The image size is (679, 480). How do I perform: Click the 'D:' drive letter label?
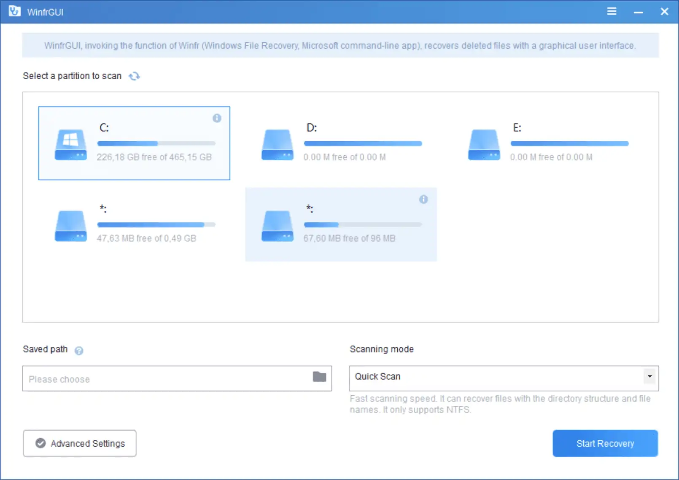pos(312,127)
